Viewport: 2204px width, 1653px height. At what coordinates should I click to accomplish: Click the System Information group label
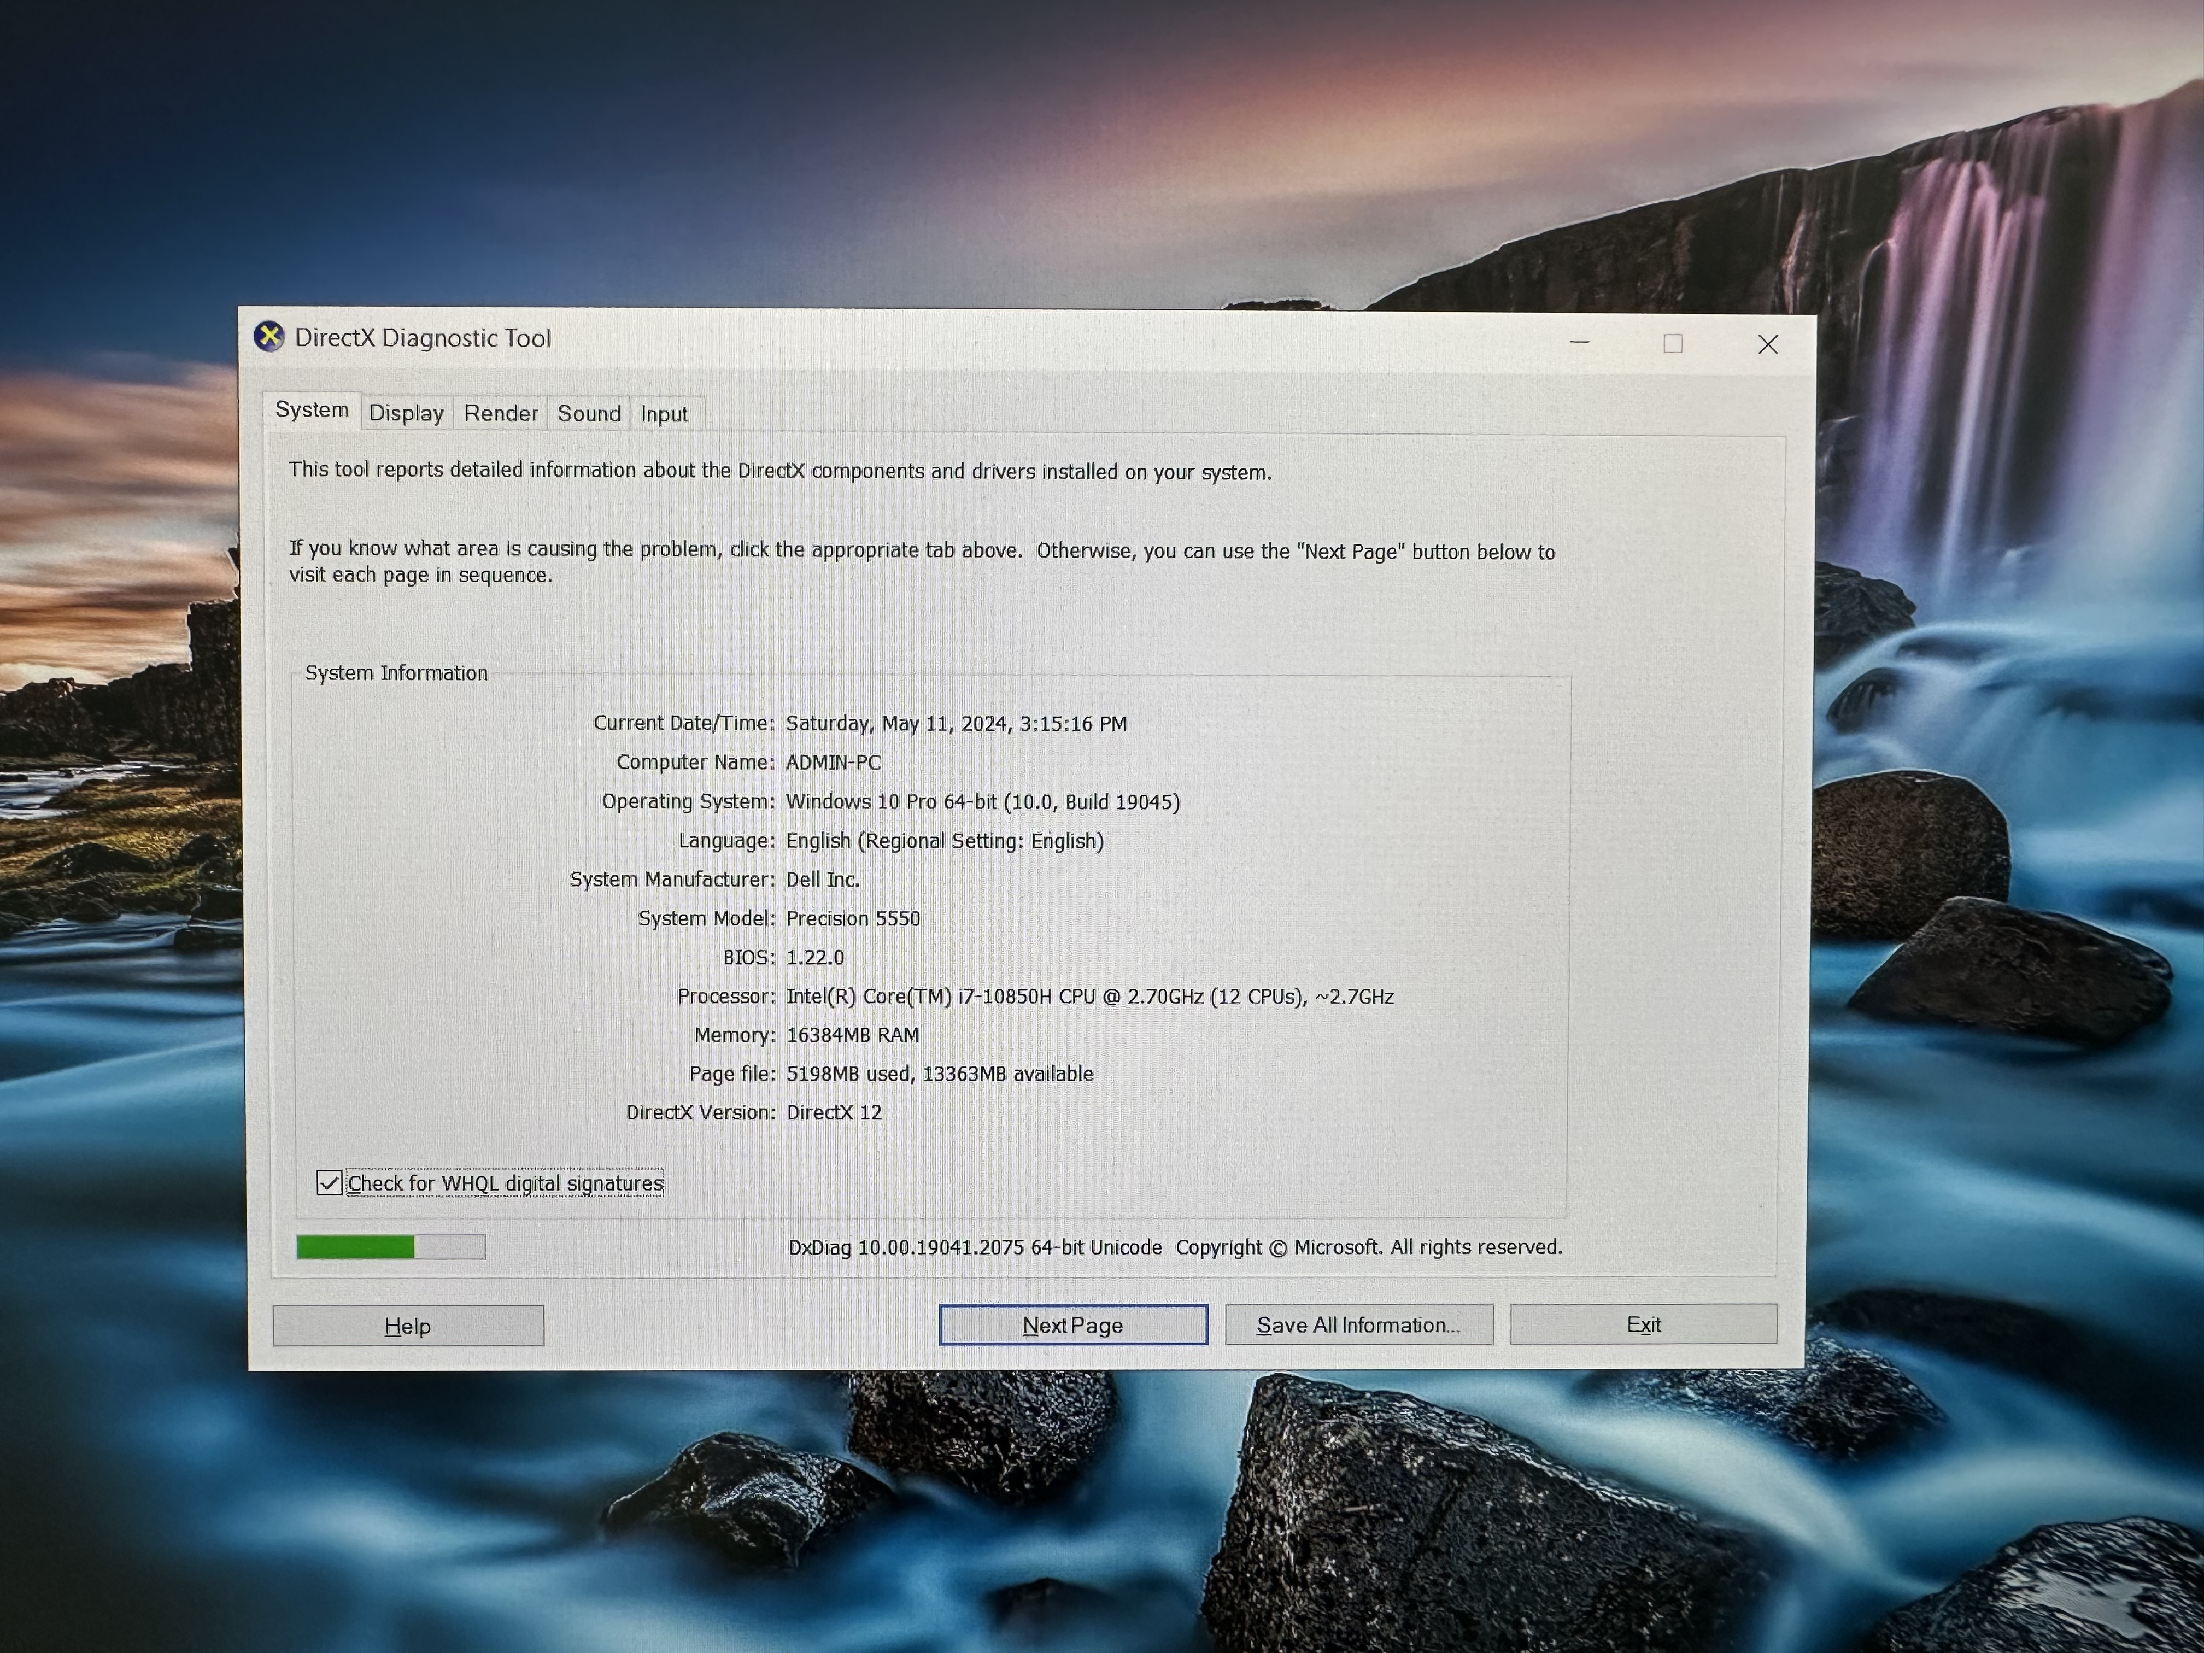[x=396, y=672]
